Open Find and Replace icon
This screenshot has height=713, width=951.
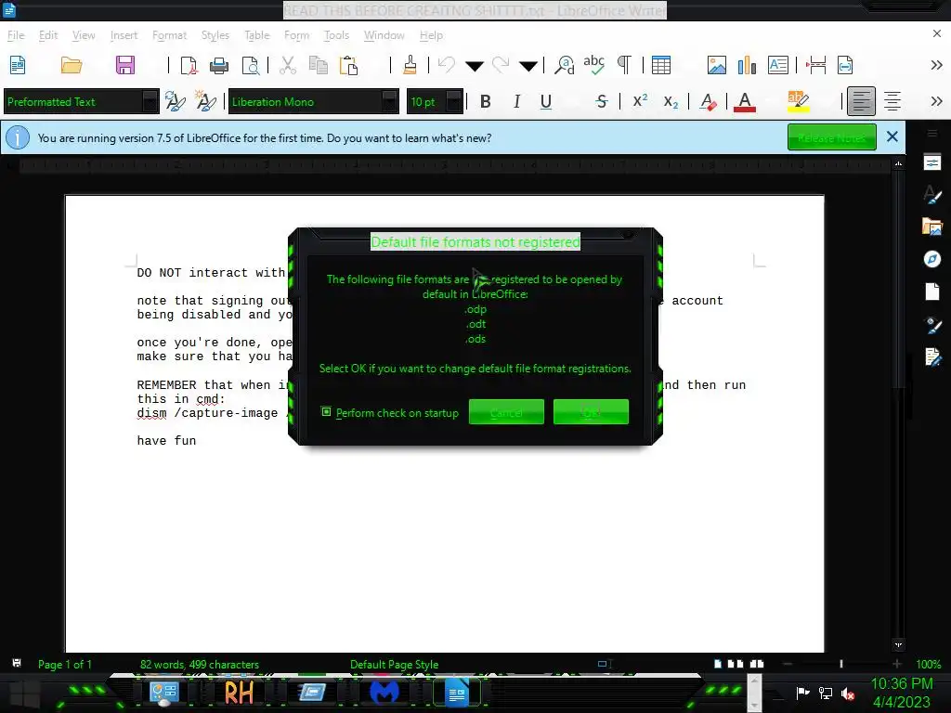click(x=565, y=65)
